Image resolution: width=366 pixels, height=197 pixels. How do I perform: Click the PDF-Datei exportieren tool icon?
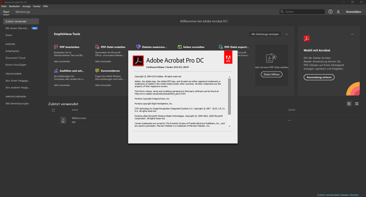click(x=221, y=47)
